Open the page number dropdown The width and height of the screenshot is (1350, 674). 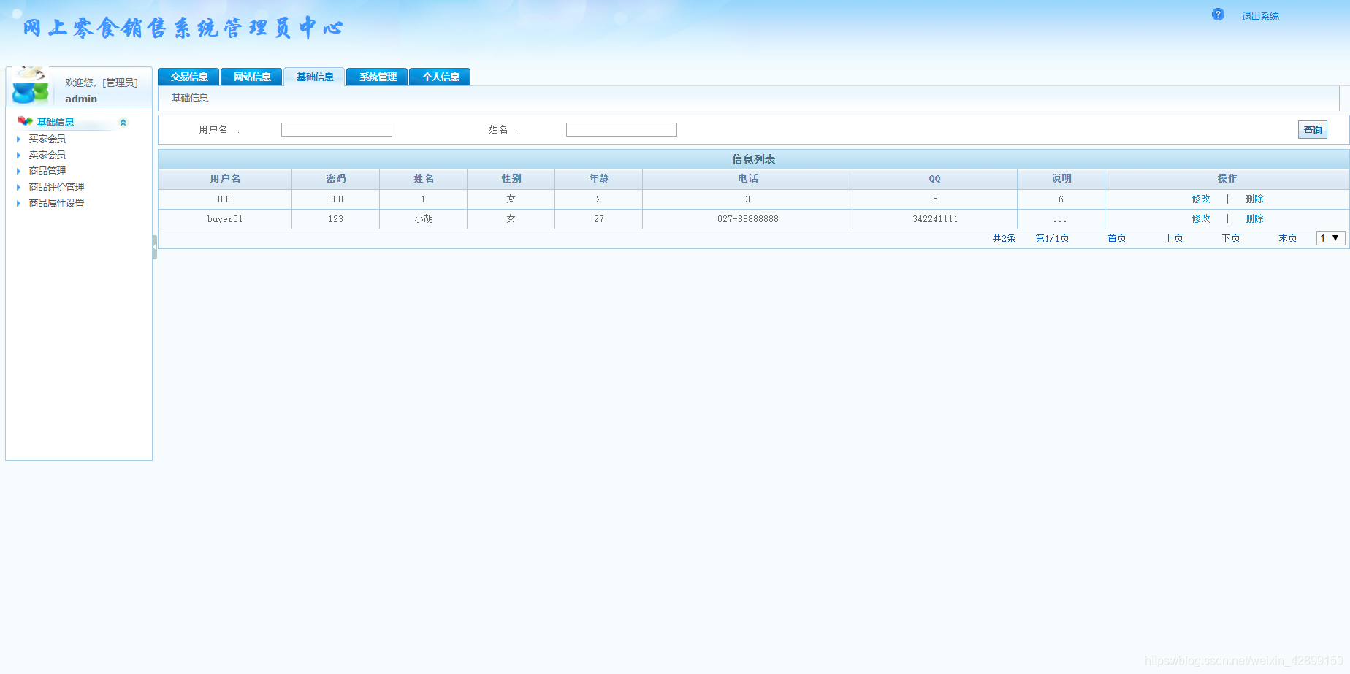point(1330,238)
